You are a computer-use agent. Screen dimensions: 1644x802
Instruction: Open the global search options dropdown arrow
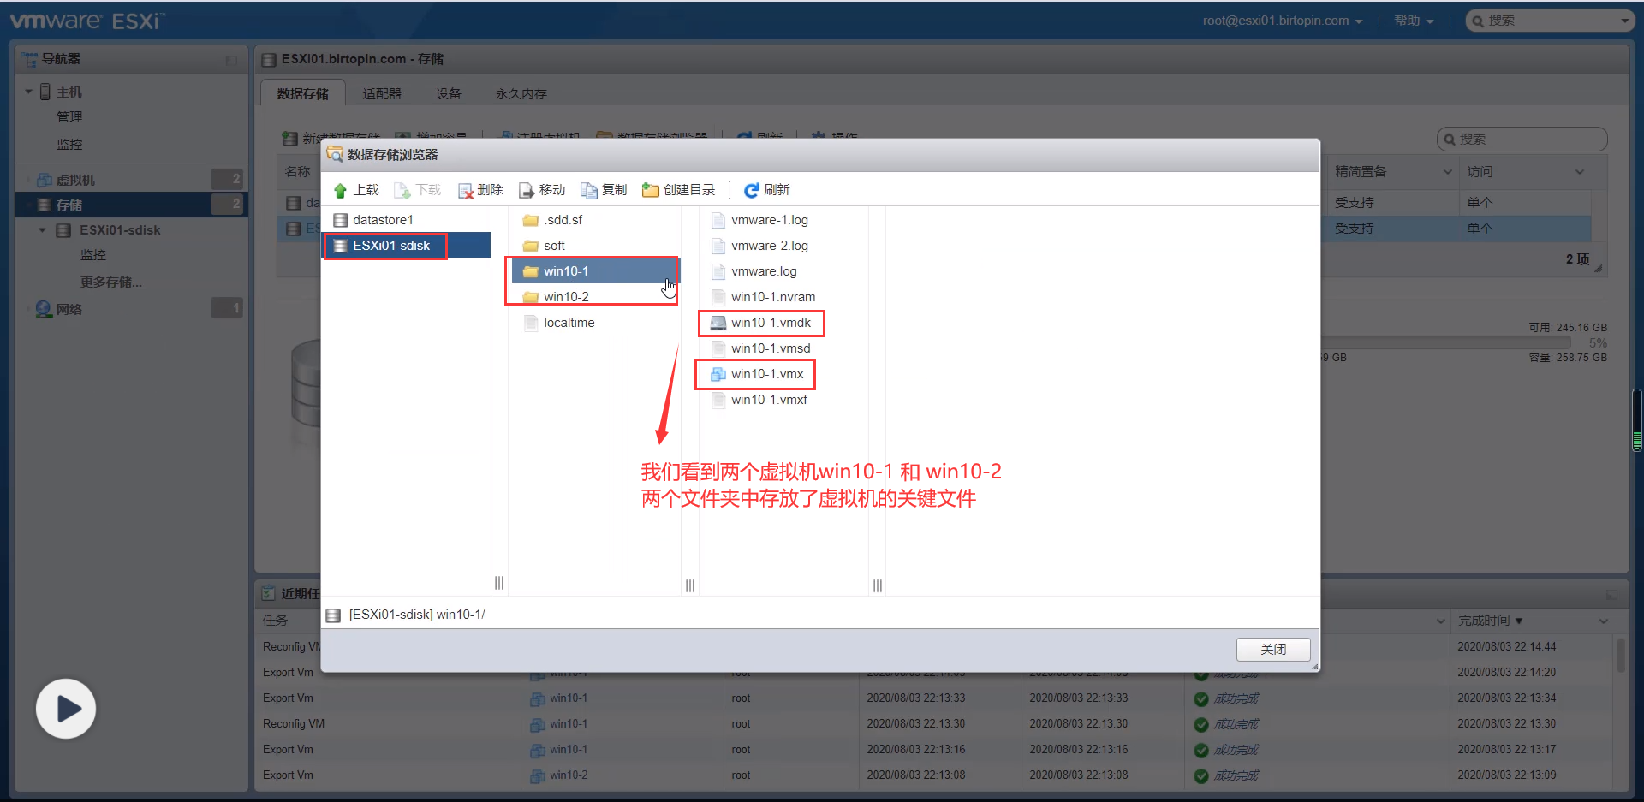(1625, 21)
